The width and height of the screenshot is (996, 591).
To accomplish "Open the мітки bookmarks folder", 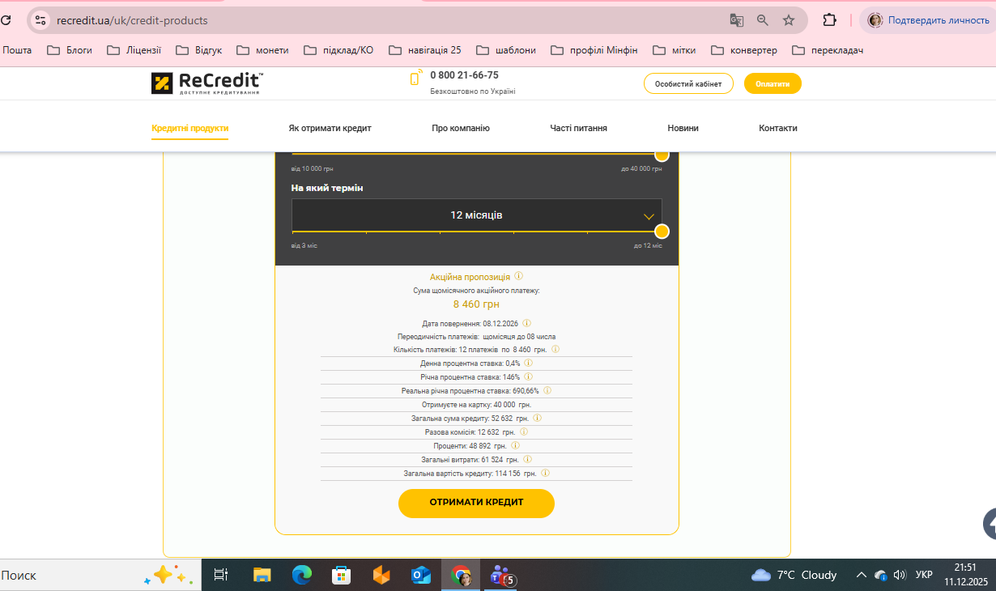I will click(675, 50).
